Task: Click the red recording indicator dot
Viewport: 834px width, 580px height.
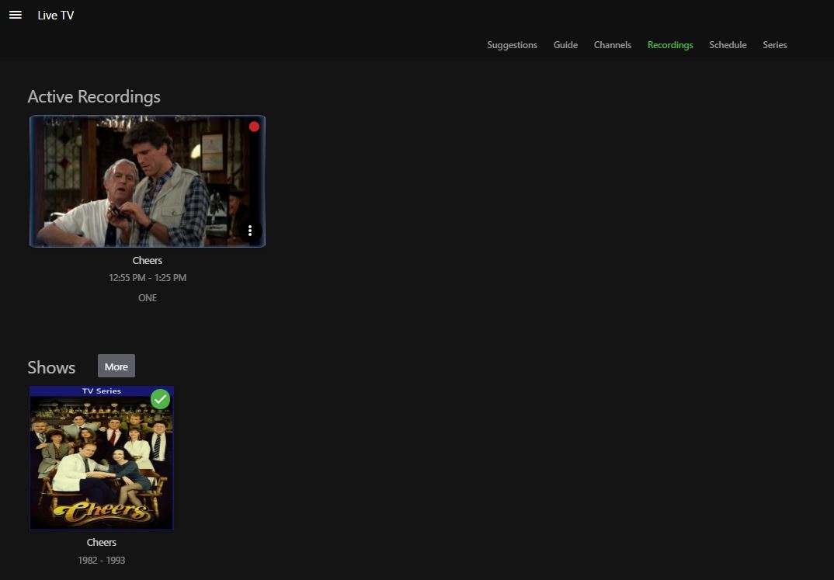Action: pyautogui.click(x=254, y=127)
